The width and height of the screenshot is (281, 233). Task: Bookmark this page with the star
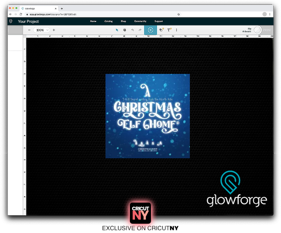(x=178, y=14)
